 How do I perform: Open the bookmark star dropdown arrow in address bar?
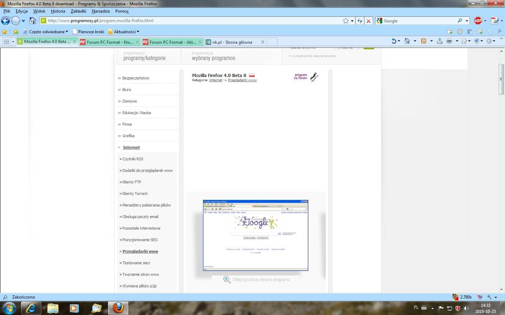tap(352, 21)
